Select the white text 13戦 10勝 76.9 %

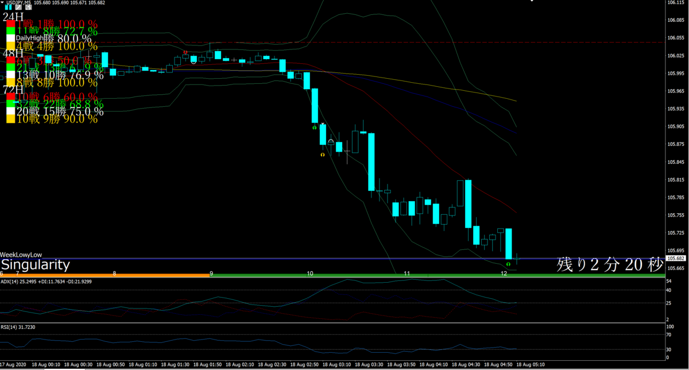click(60, 75)
